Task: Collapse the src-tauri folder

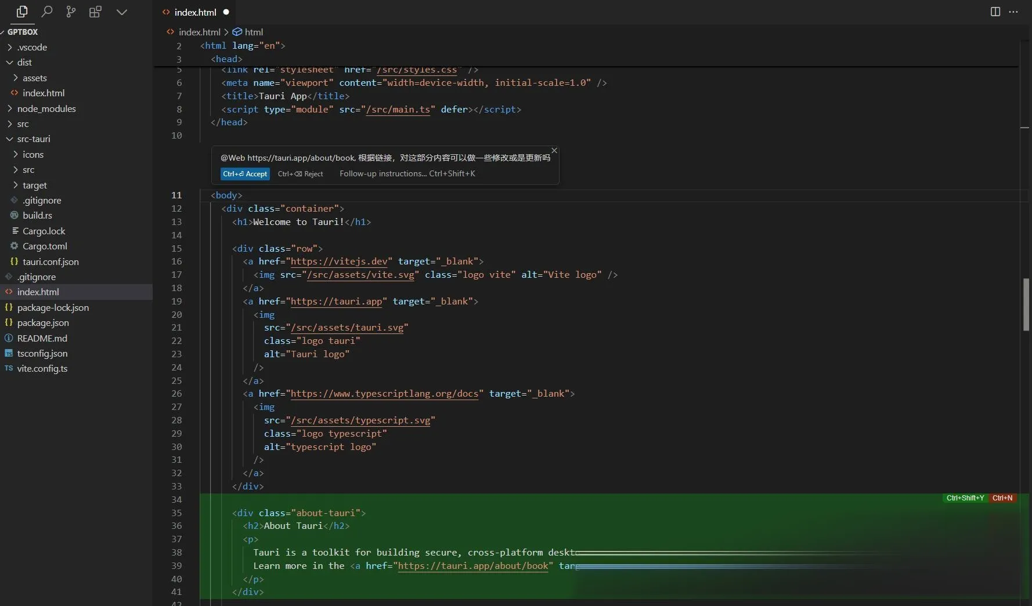Action: pos(34,139)
